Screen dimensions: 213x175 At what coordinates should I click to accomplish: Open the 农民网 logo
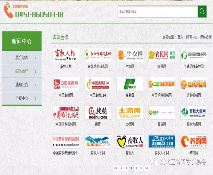coord(162,55)
